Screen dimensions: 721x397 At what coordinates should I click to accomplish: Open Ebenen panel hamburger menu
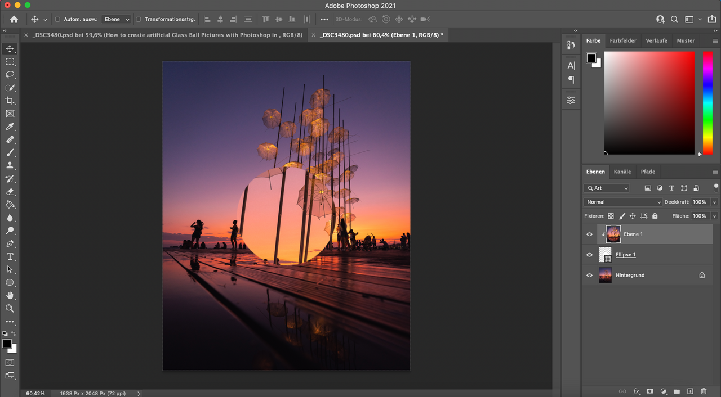715,172
